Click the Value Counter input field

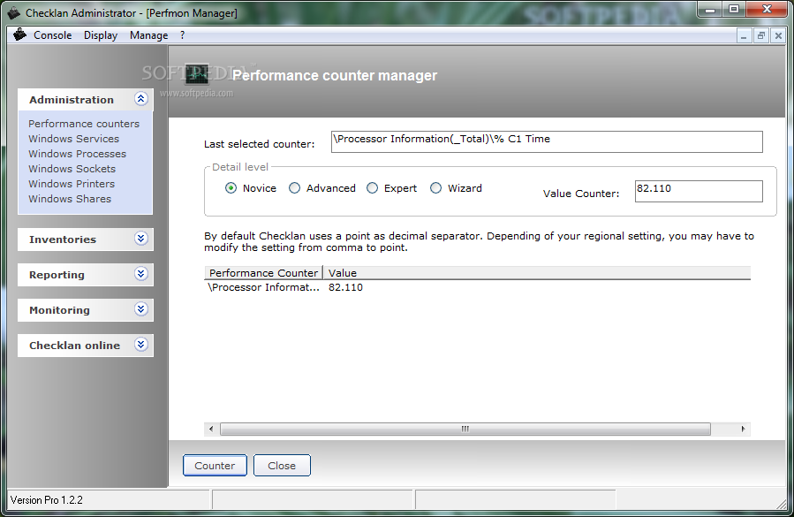(699, 191)
